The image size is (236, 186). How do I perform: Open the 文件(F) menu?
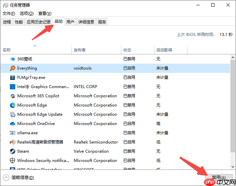[x=9, y=13]
